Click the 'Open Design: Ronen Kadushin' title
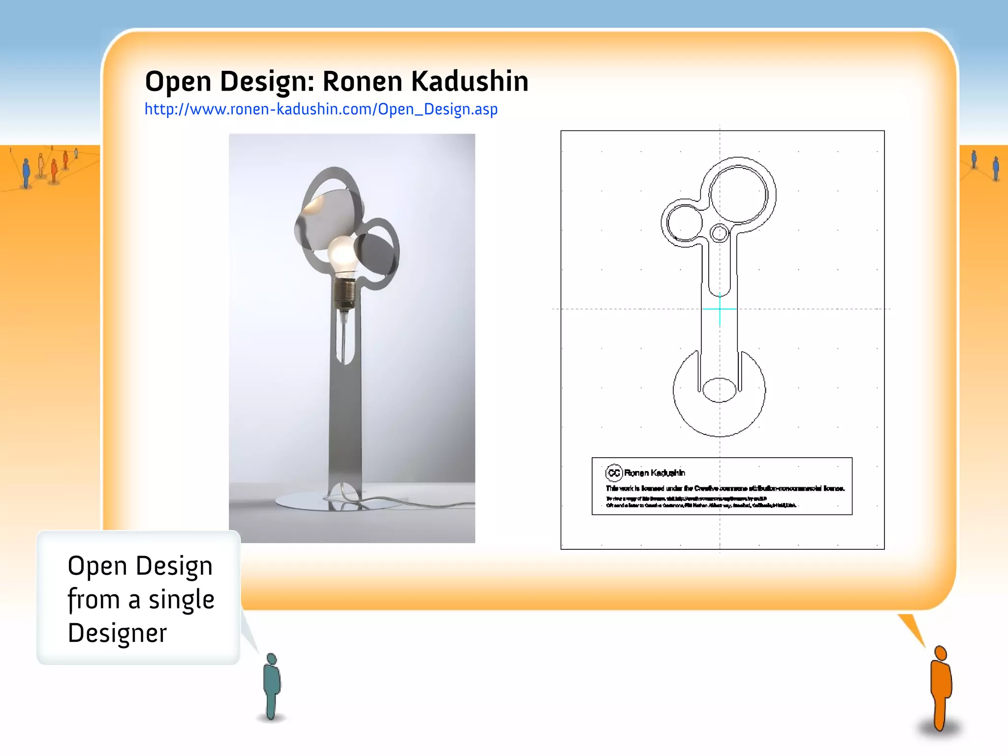The width and height of the screenshot is (1008, 756). pos(337,81)
